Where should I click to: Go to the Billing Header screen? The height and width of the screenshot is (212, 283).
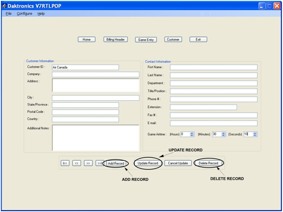coord(116,40)
